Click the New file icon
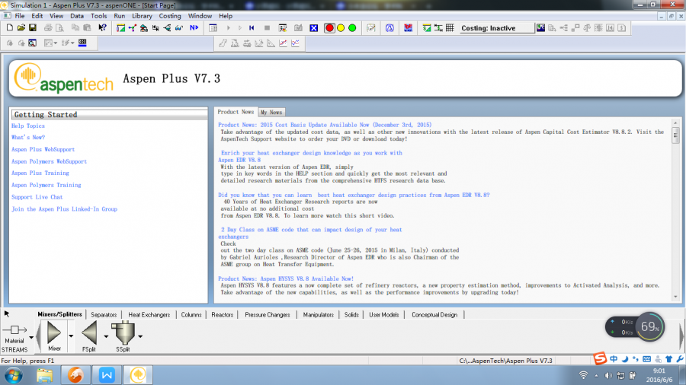 [x=10, y=28]
